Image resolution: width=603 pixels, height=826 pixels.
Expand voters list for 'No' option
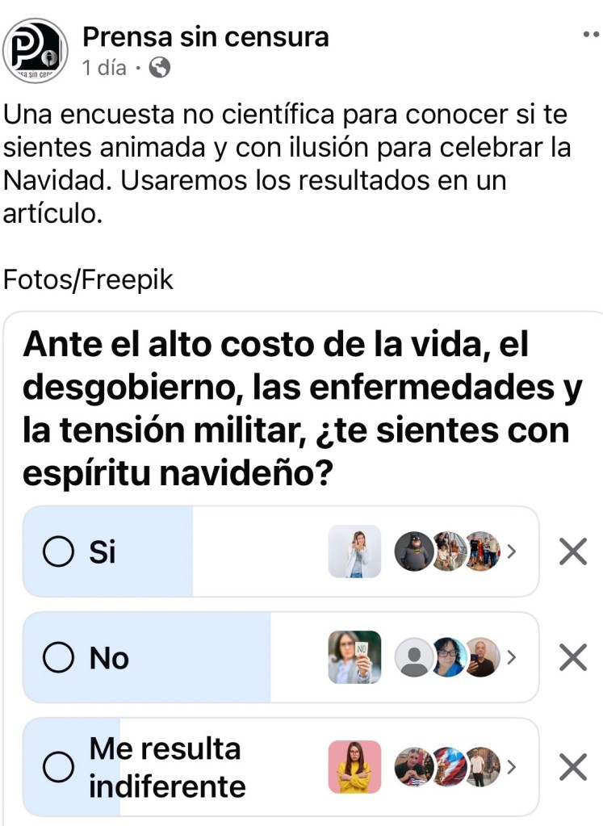511,658
